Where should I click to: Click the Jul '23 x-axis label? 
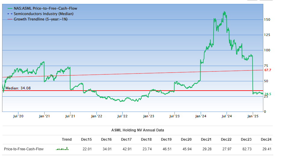point(174,116)
